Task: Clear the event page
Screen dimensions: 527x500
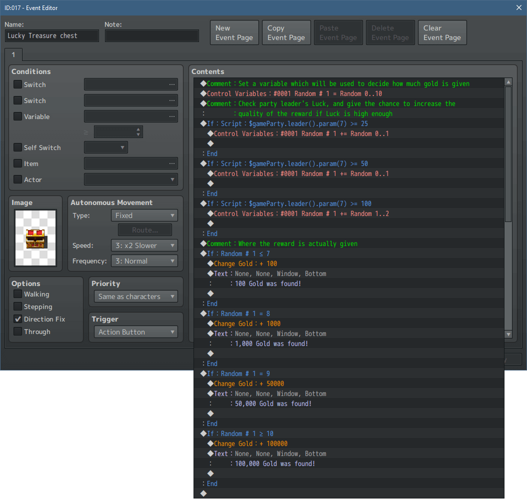Action: click(442, 32)
